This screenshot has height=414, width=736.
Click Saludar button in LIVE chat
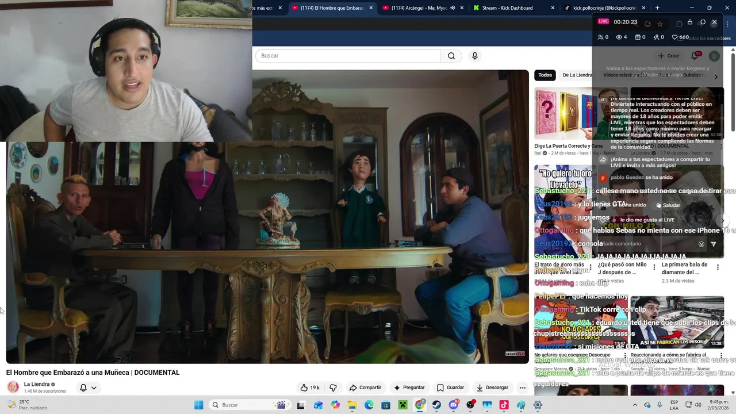point(668,205)
